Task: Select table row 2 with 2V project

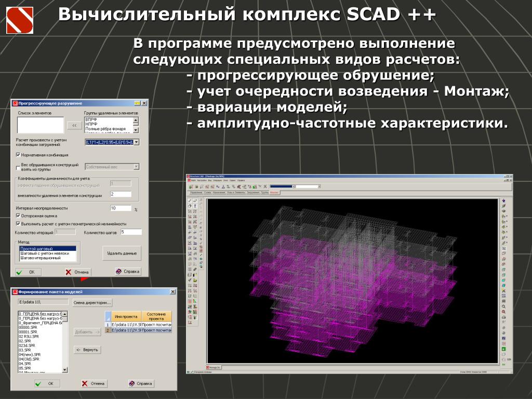Action: coord(138,330)
